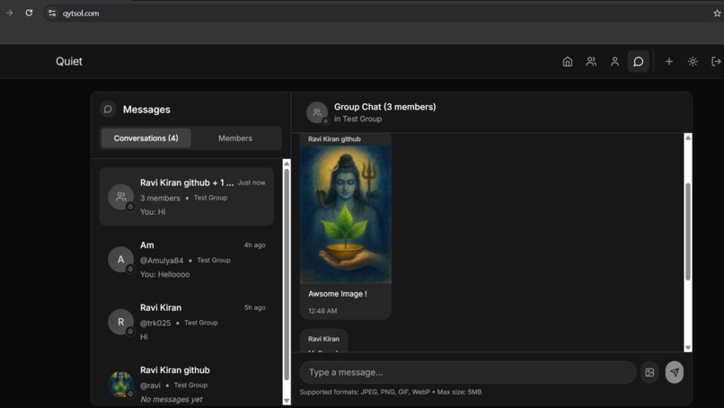
Task: Click the 12:48 AM timestamp
Action: (322, 311)
